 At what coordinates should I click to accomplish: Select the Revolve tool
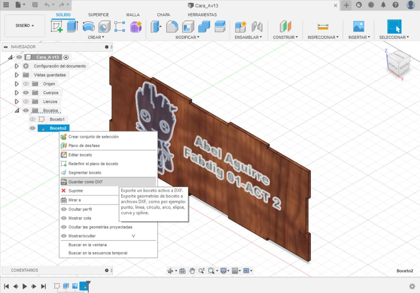(x=89, y=27)
